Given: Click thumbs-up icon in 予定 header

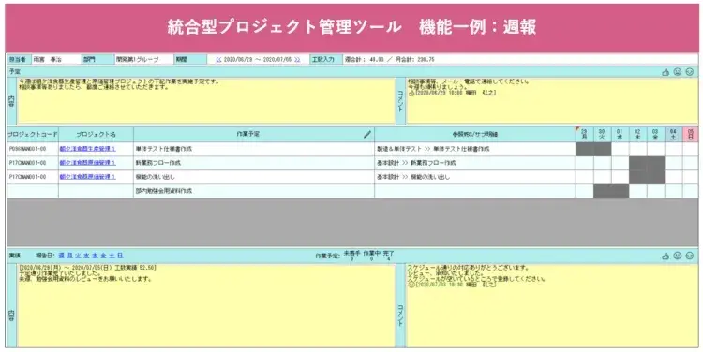Looking at the screenshot, I should pos(666,72).
